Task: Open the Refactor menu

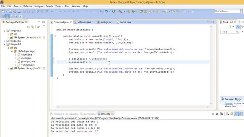Action: (27, 6)
